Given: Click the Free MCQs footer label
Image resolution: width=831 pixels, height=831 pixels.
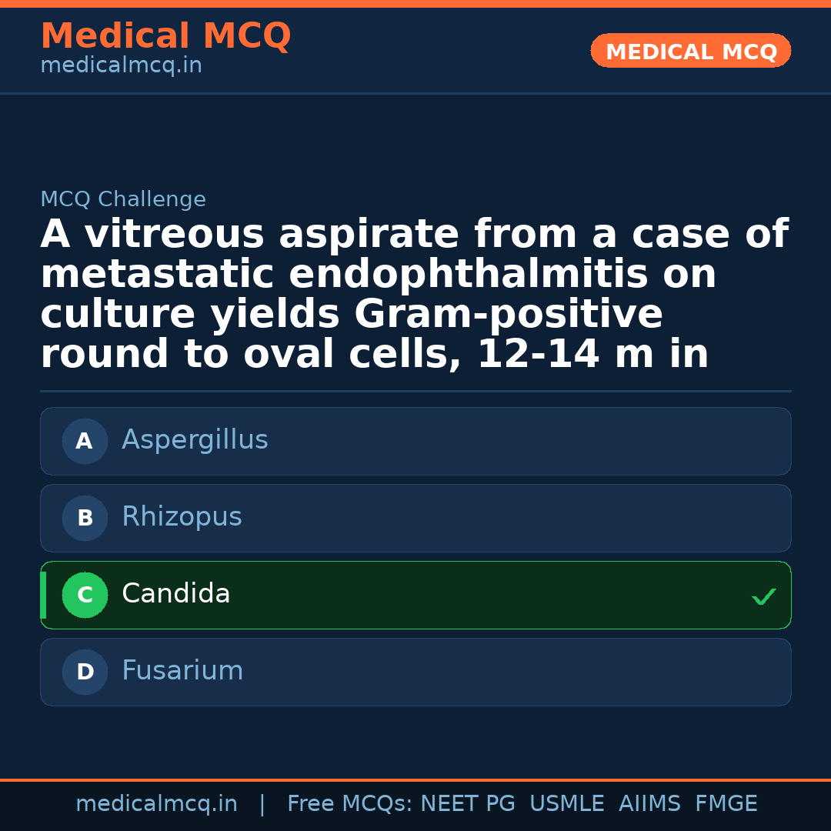Looking at the screenshot, I should [349, 804].
